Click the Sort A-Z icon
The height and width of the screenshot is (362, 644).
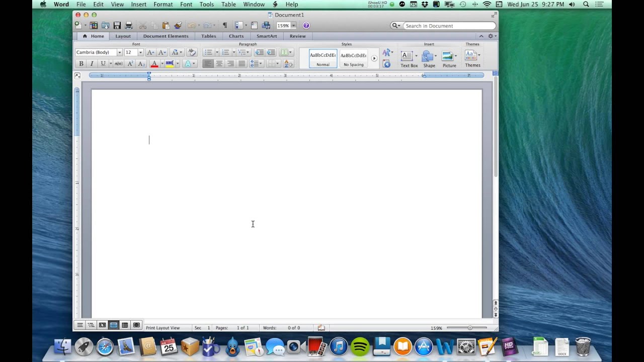pyautogui.click(x=288, y=63)
